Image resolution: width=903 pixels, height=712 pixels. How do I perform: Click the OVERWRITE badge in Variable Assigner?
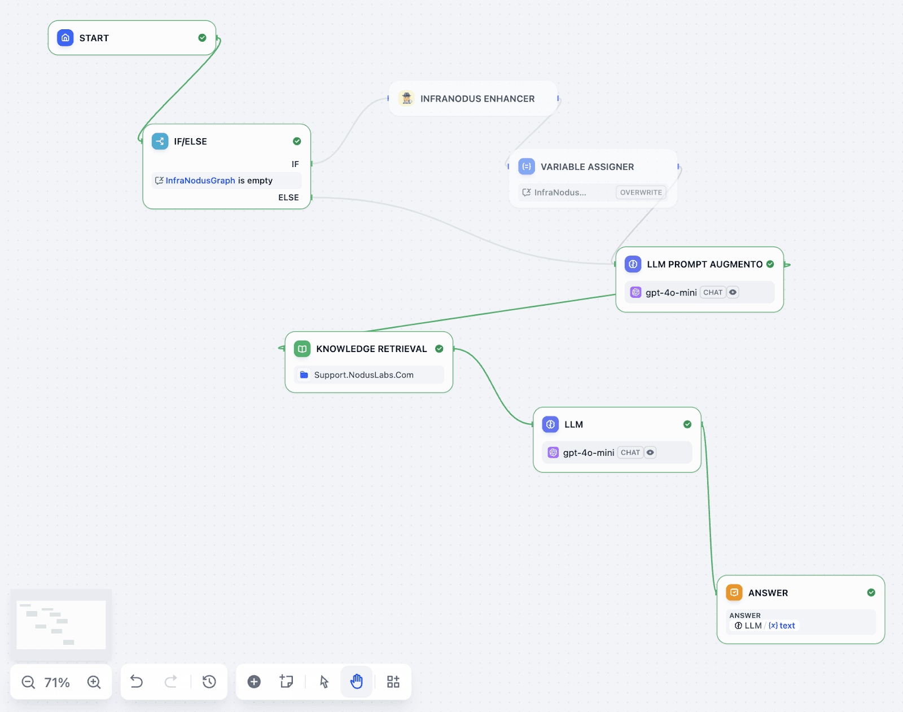641,192
